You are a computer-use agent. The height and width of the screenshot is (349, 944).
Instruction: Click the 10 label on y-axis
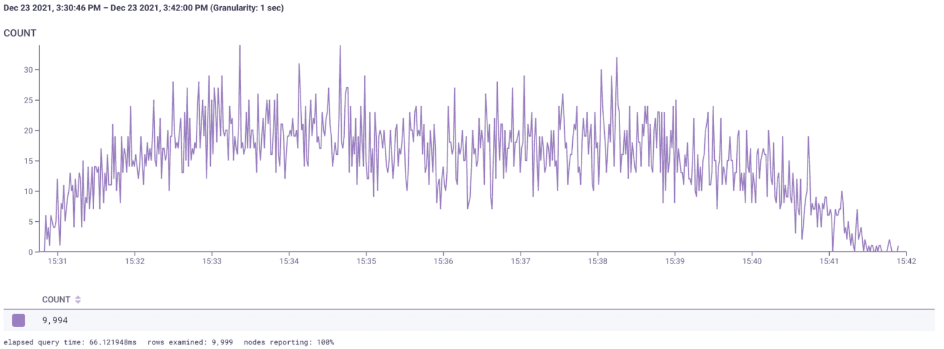click(x=28, y=191)
